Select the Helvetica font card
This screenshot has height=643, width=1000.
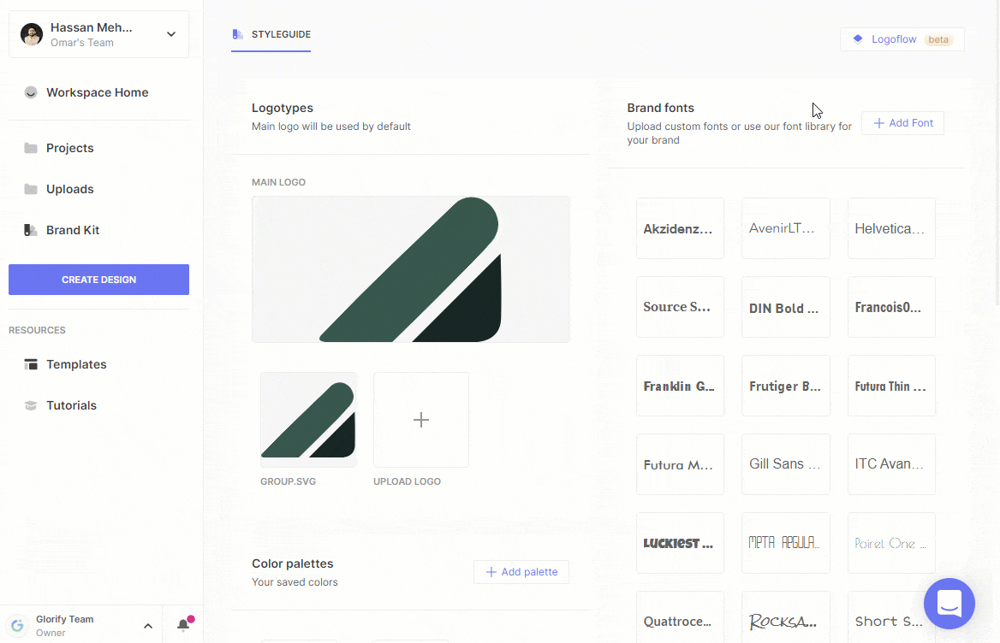tap(891, 228)
